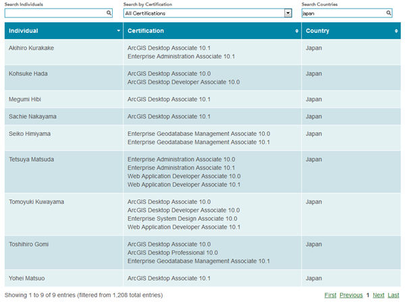Select Sachie Nakayama name
Viewport: 405px width, 303px height.
(32, 116)
